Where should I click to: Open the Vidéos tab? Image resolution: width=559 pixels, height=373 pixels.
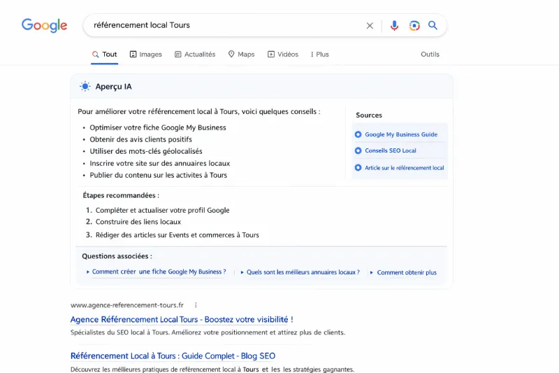tap(283, 55)
